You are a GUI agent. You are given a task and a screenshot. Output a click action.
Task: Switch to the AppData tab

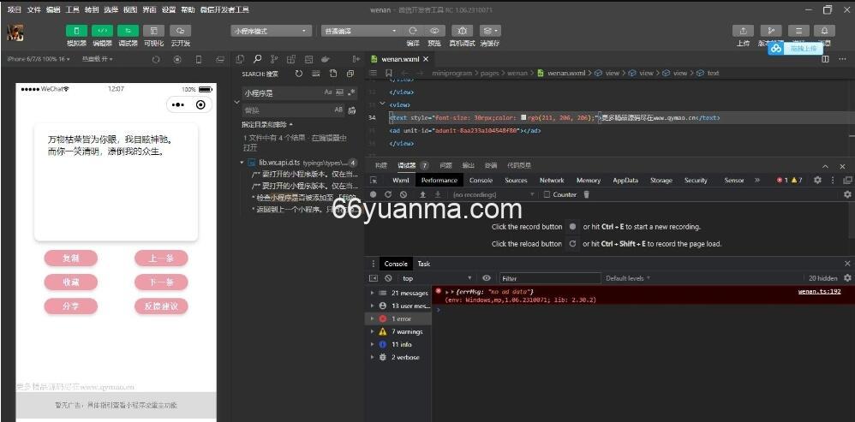click(625, 181)
